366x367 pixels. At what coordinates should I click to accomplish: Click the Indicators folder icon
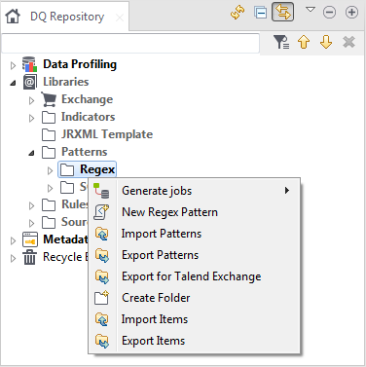coord(49,117)
